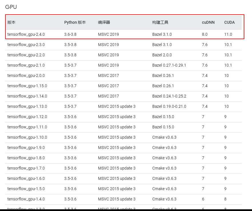
Task: Click the tensorflow_gpu-1.9.0 cell
Action: 26,148
